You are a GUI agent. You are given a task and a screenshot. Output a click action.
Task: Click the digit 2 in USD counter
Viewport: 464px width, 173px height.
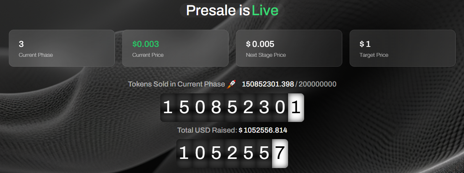[x=232, y=154]
